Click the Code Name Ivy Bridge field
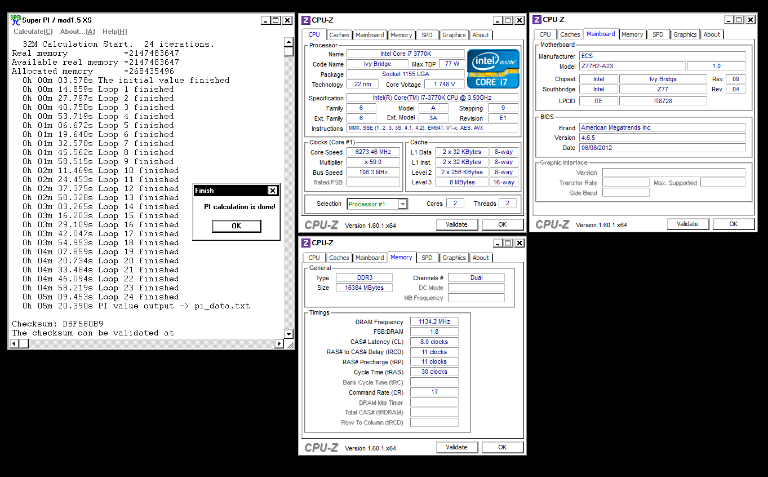This screenshot has width=768, height=477. (378, 64)
